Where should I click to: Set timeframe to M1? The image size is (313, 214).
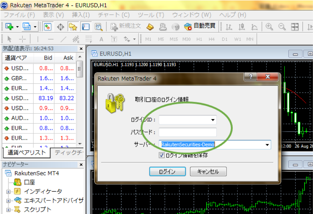pyautogui.click(x=148, y=39)
